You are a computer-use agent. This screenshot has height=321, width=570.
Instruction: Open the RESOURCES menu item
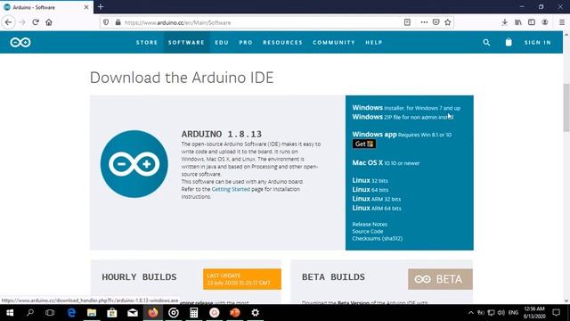282,43
